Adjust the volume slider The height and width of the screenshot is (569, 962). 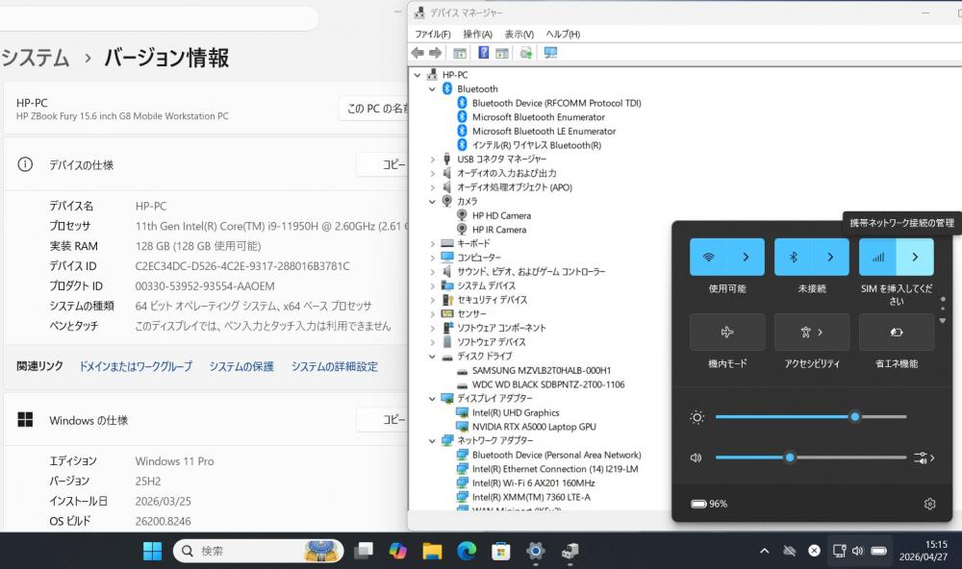pos(810,458)
